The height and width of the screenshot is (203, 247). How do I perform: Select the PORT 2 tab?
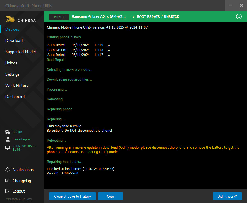pos(59,17)
